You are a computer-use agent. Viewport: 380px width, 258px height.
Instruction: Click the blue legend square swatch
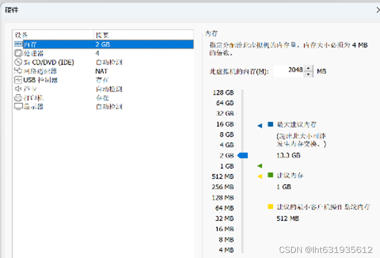(270, 124)
